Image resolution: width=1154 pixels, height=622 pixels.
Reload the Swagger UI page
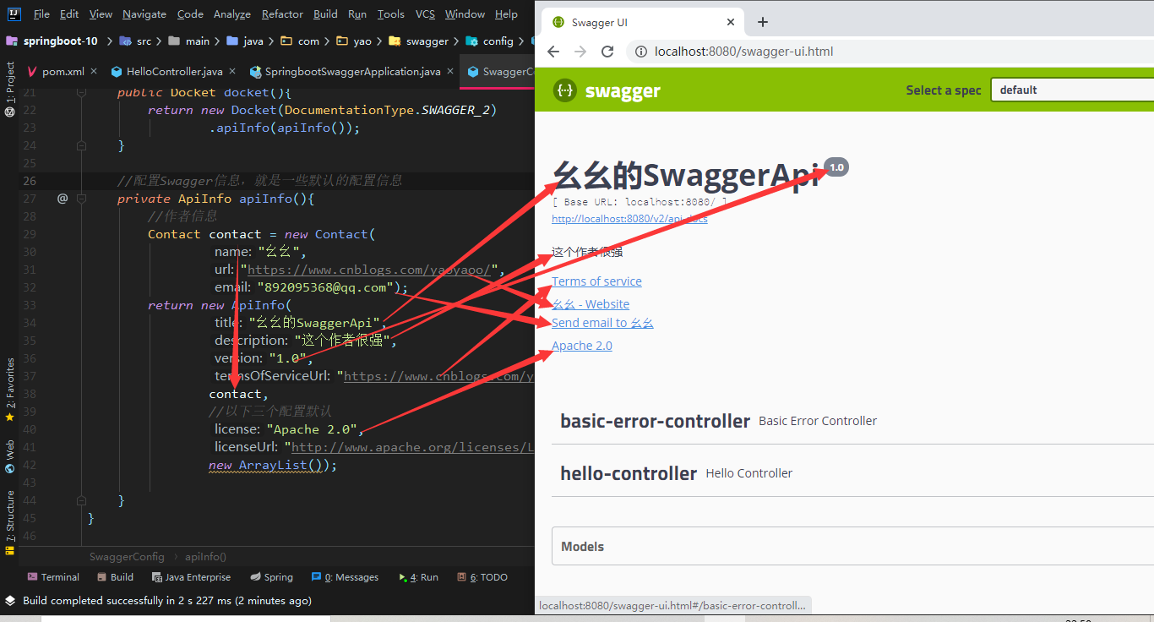click(x=607, y=52)
